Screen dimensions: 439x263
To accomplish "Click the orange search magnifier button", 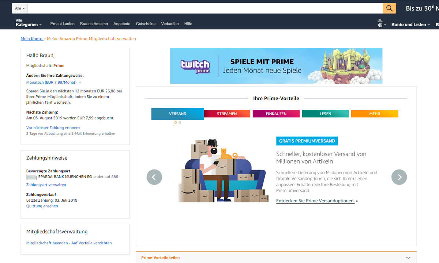I will tap(390, 8).
